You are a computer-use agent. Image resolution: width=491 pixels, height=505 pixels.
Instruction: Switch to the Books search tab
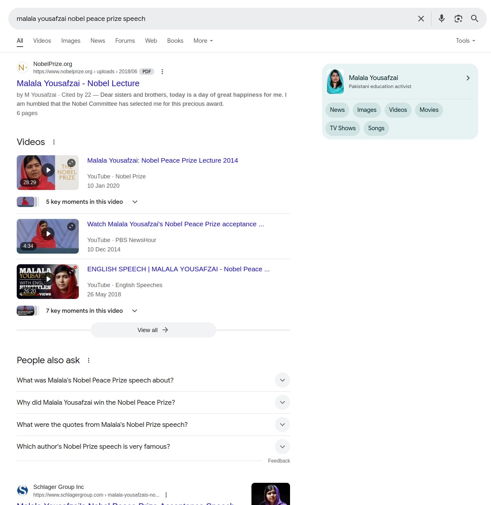tap(175, 41)
